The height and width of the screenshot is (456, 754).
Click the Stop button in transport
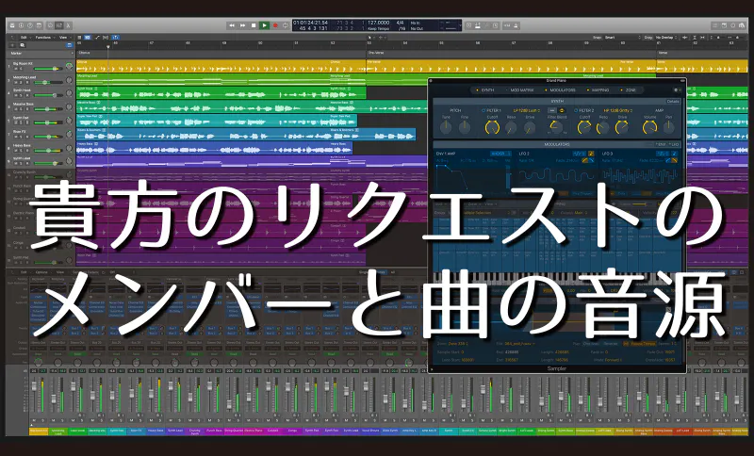click(254, 25)
